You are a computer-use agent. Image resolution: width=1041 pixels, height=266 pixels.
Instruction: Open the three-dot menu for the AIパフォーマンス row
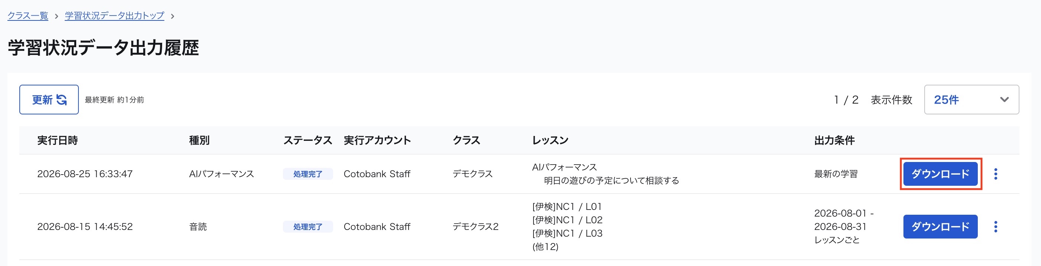click(x=995, y=174)
